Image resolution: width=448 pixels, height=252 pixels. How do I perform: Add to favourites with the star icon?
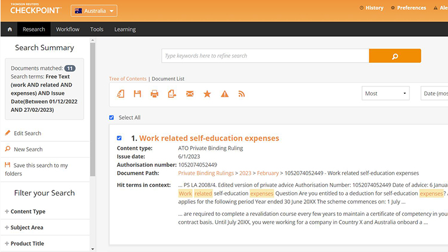click(x=207, y=94)
